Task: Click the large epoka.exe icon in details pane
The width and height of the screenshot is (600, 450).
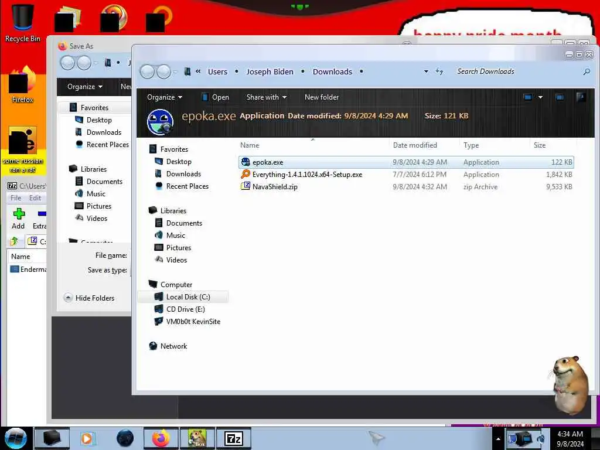Action: pos(160,122)
